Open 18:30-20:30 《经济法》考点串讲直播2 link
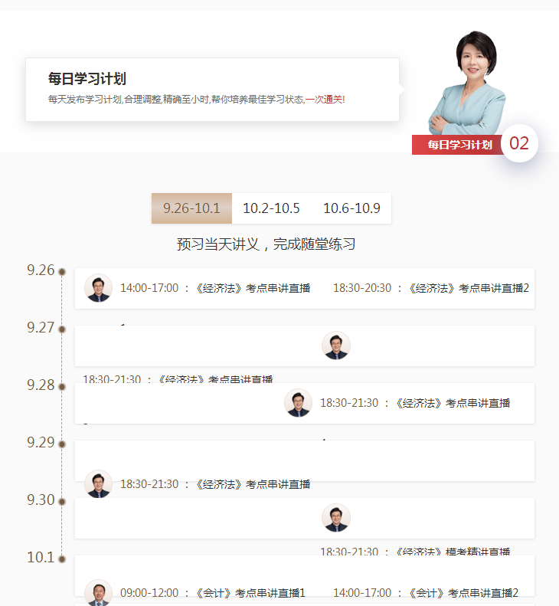The height and width of the screenshot is (606, 559). coord(430,288)
